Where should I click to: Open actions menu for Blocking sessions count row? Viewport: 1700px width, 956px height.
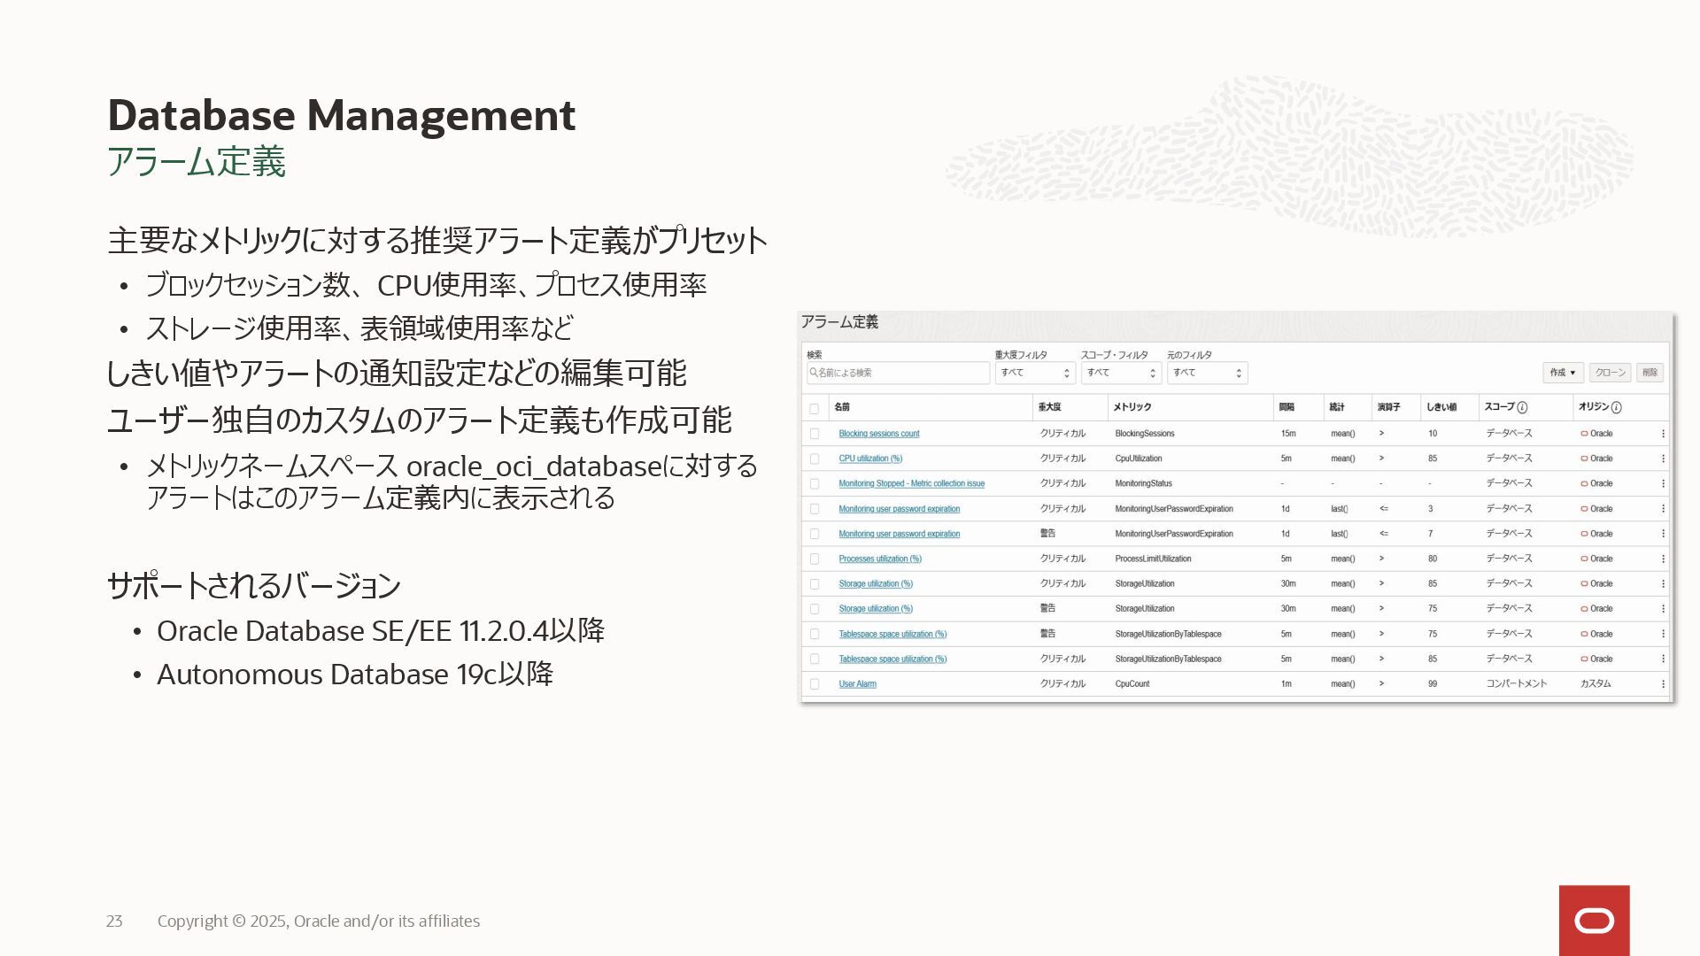click(1663, 434)
